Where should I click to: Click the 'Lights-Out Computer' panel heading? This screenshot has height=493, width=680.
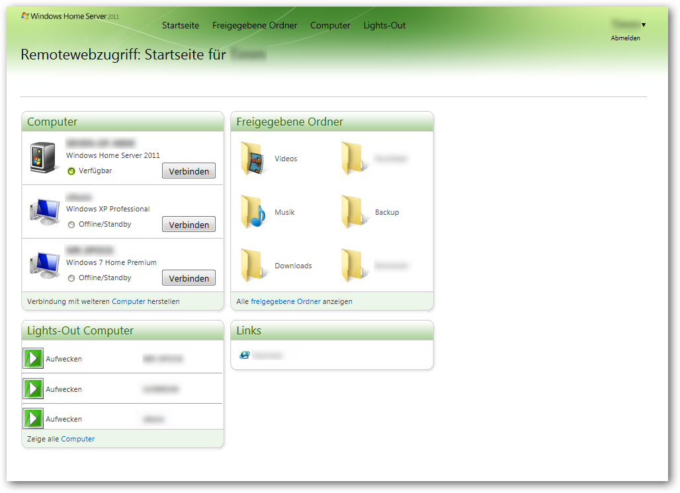(80, 330)
